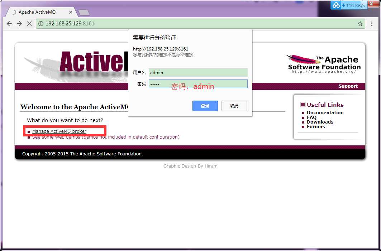This screenshot has height=251, width=381.
Task: Focus the username field containing admin
Action: click(198, 72)
